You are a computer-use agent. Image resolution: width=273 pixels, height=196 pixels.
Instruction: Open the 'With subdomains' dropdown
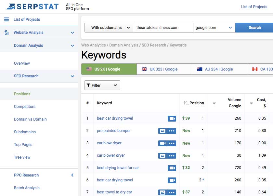point(109,28)
